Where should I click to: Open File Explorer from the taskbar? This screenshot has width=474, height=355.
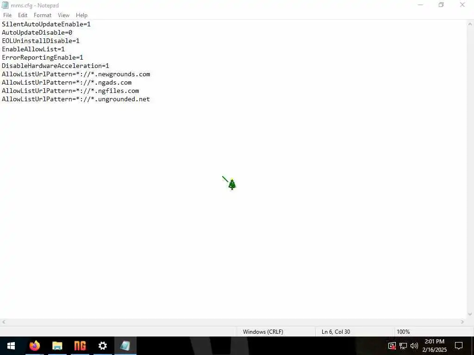[57, 346]
